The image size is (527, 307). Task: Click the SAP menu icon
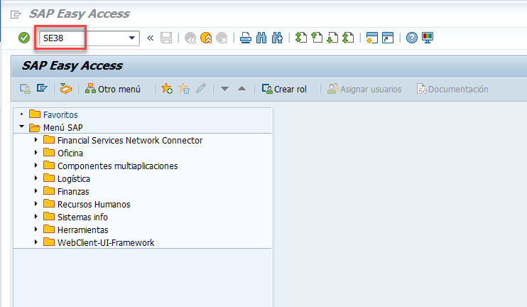[42, 88]
